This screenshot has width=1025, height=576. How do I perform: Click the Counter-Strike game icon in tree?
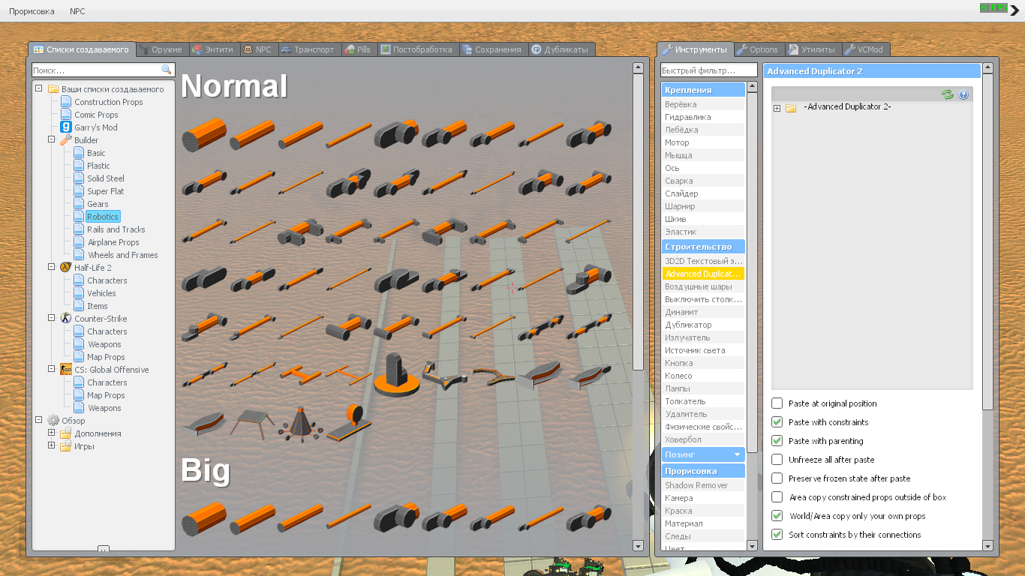[66, 319]
